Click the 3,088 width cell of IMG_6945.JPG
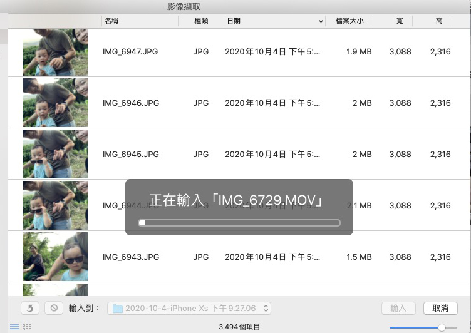 point(400,155)
